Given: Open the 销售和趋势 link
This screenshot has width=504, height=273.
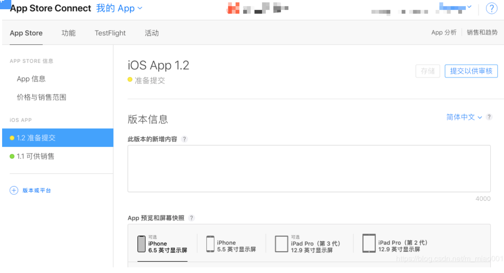Looking at the screenshot, I should tap(482, 32).
